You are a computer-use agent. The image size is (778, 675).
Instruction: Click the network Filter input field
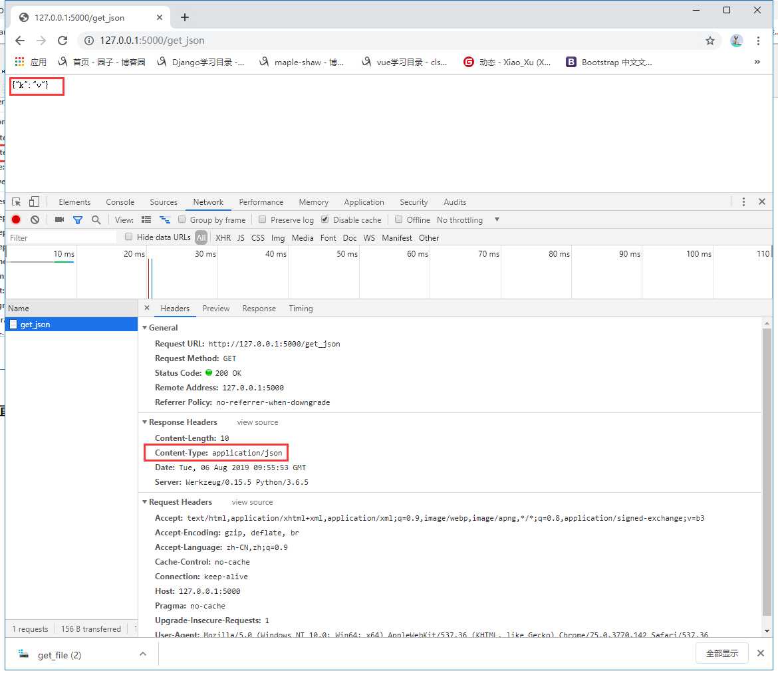pyautogui.click(x=62, y=237)
